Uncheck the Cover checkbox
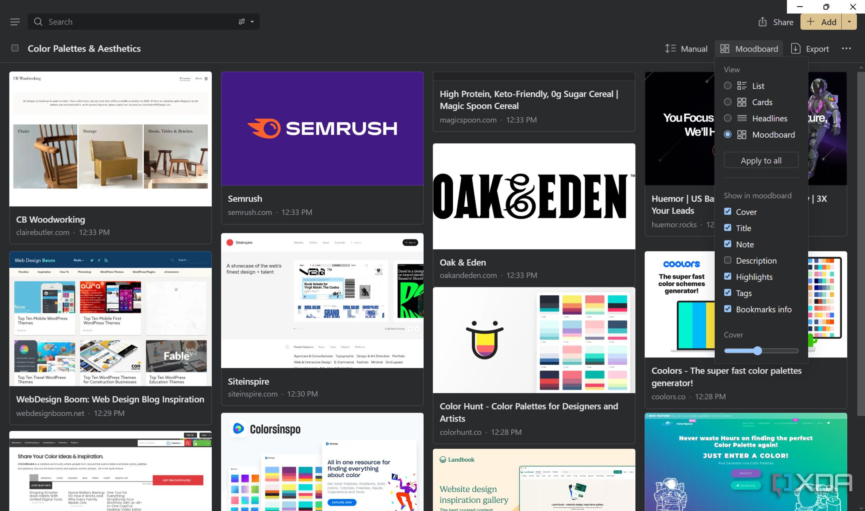This screenshot has width=865, height=511. pyautogui.click(x=728, y=212)
